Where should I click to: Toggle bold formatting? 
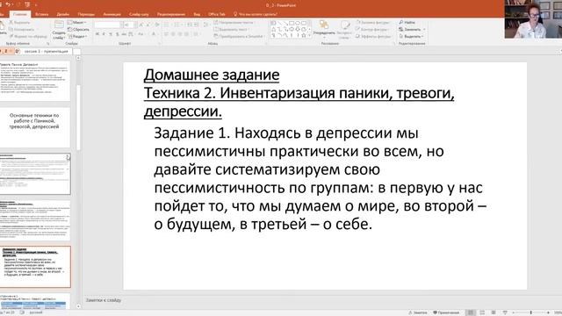pyautogui.click(x=97, y=34)
